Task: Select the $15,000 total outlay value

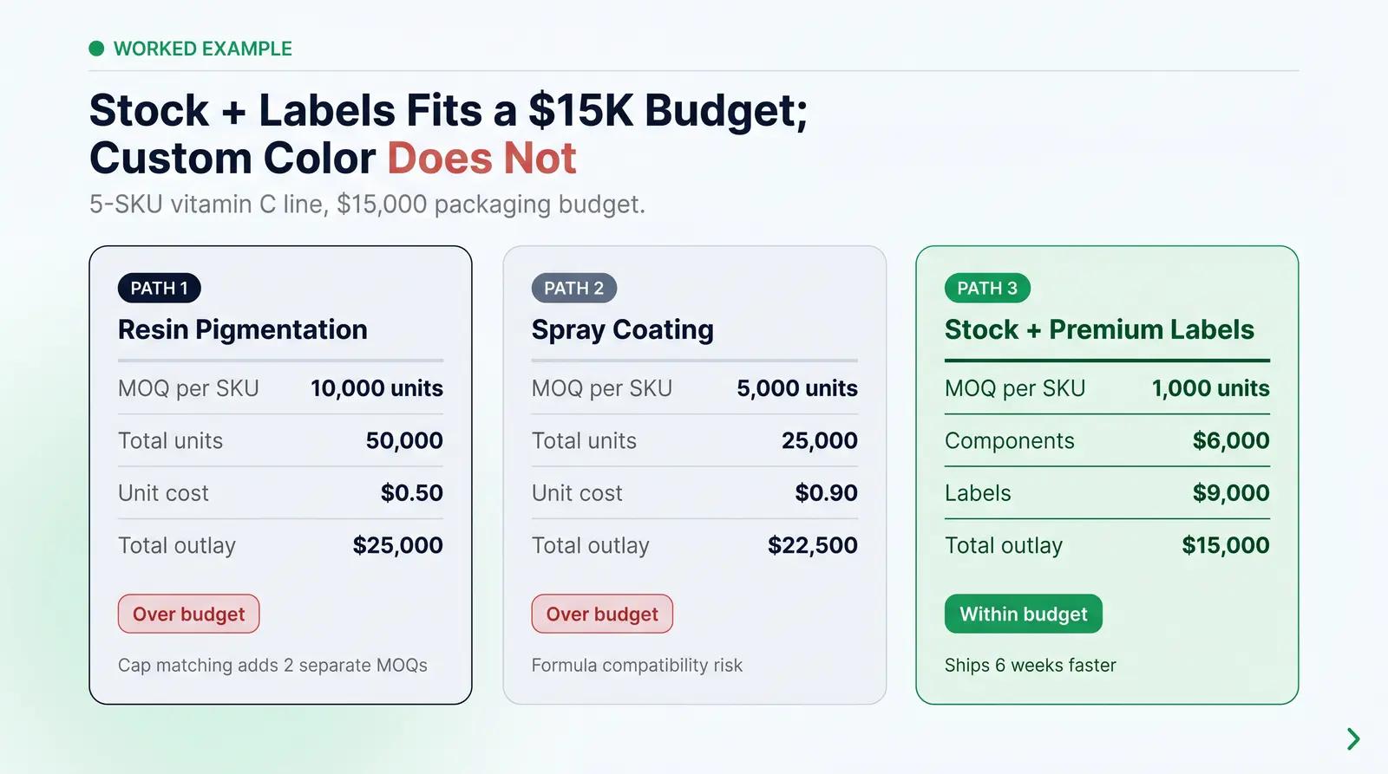Action: tap(1226, 545)
